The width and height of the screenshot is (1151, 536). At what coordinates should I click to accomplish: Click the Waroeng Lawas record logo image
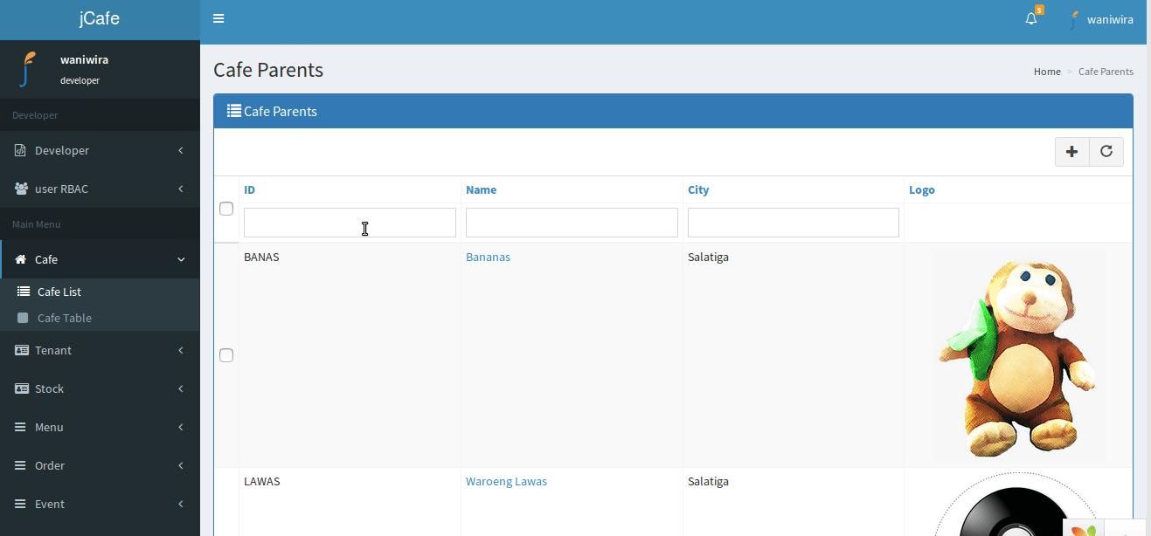point(1018,505)
